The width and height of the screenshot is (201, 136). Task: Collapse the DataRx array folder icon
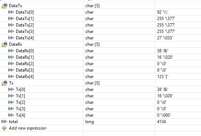click(x=4, y=44)
